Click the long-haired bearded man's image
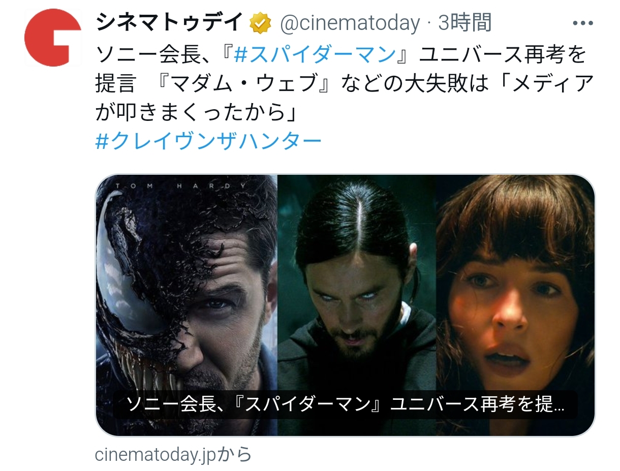620x471 pixels. (x=357, y=305)
